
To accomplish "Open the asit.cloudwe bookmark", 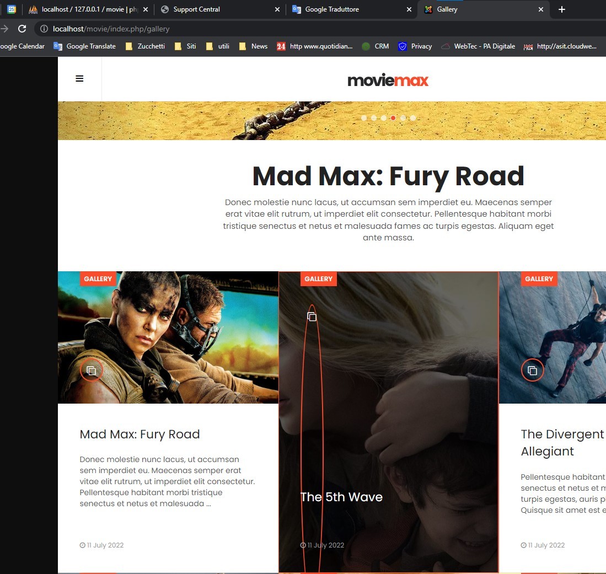I will 560,46.
